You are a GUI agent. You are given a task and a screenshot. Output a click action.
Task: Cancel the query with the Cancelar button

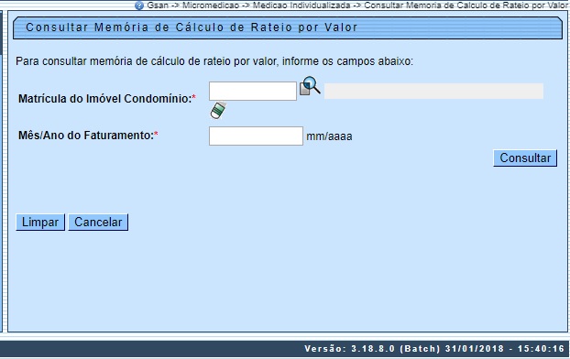98,222
